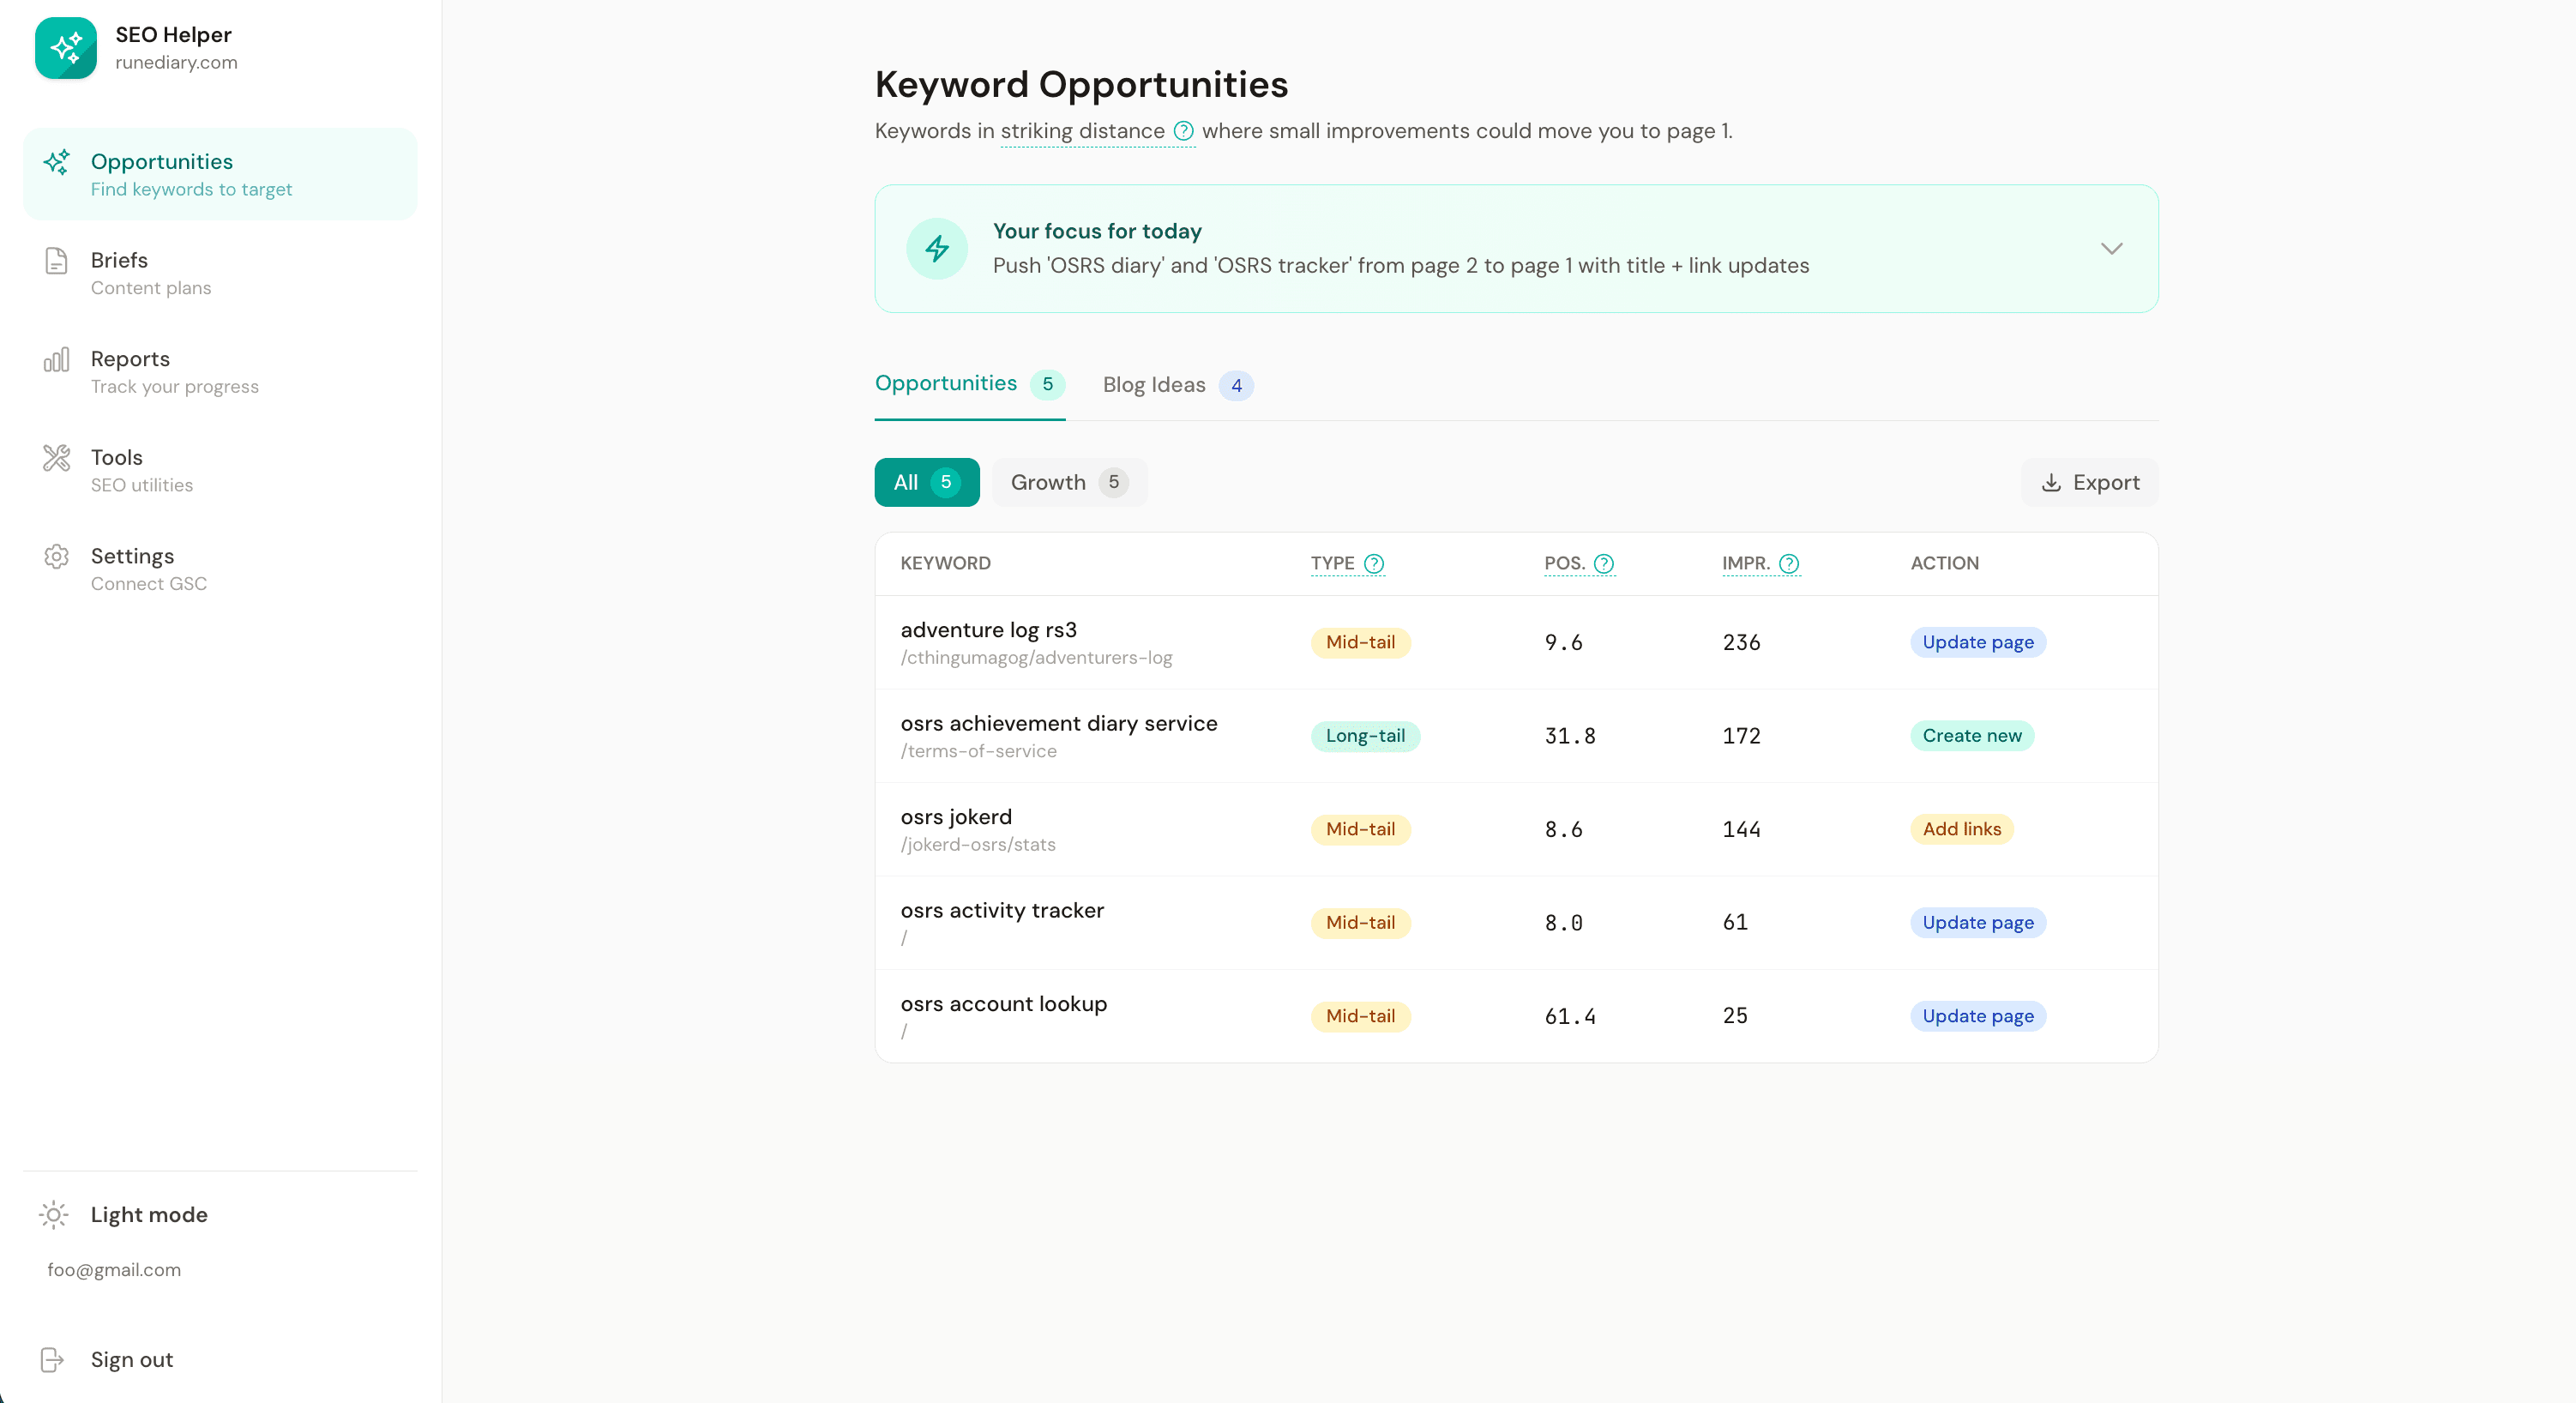This screenshot has width=2576, height=1403.
Task: Click the help icon next to TYPE column
Action: pyautogui.click(x=1374, y=563)
